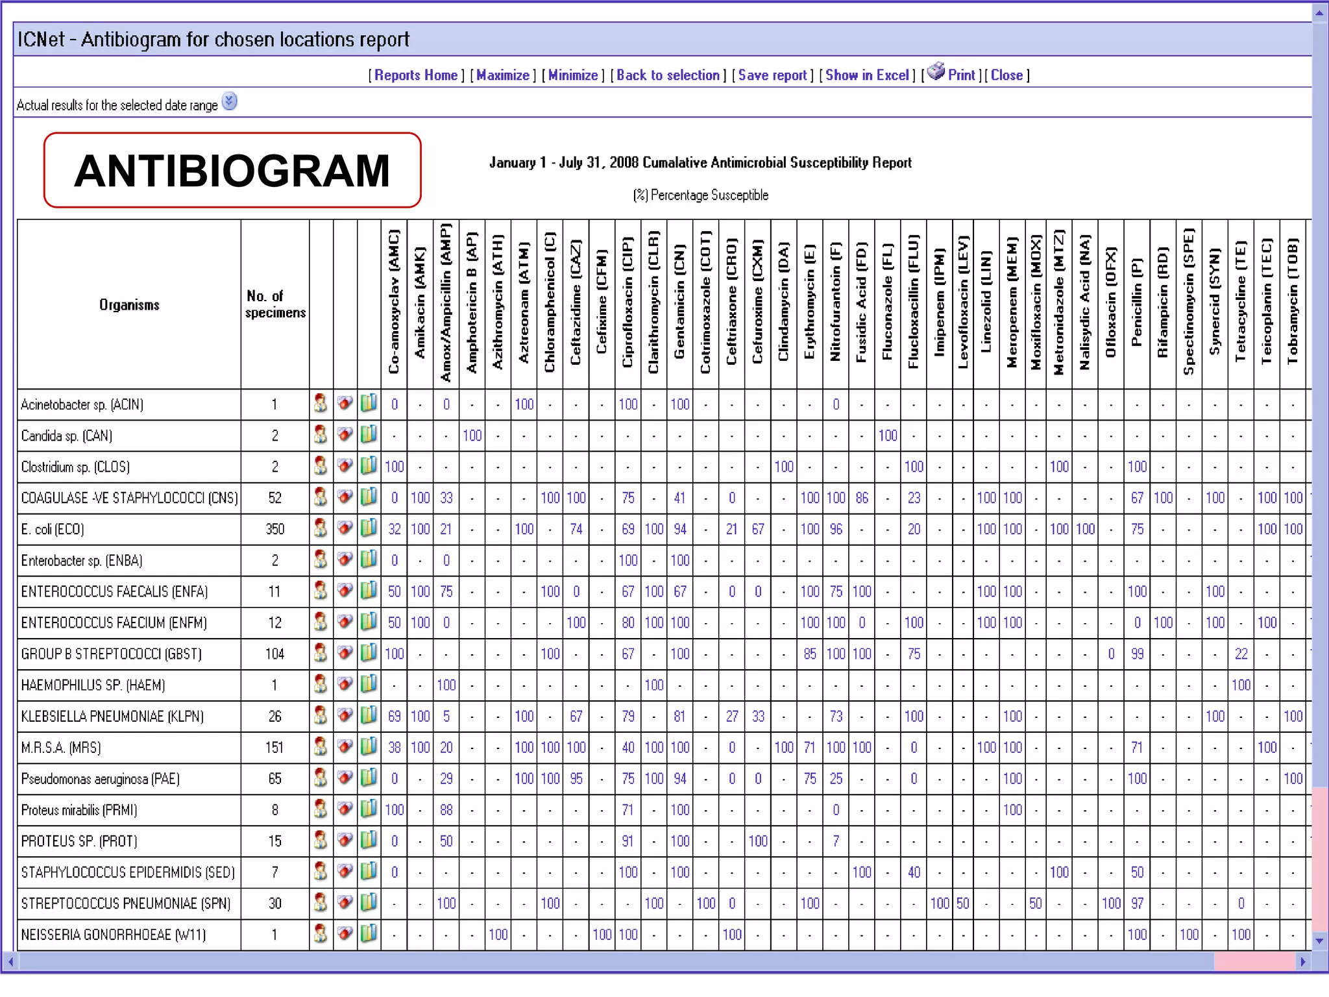Click the Maximize link

pyautogui.click(x=503, y=75)
